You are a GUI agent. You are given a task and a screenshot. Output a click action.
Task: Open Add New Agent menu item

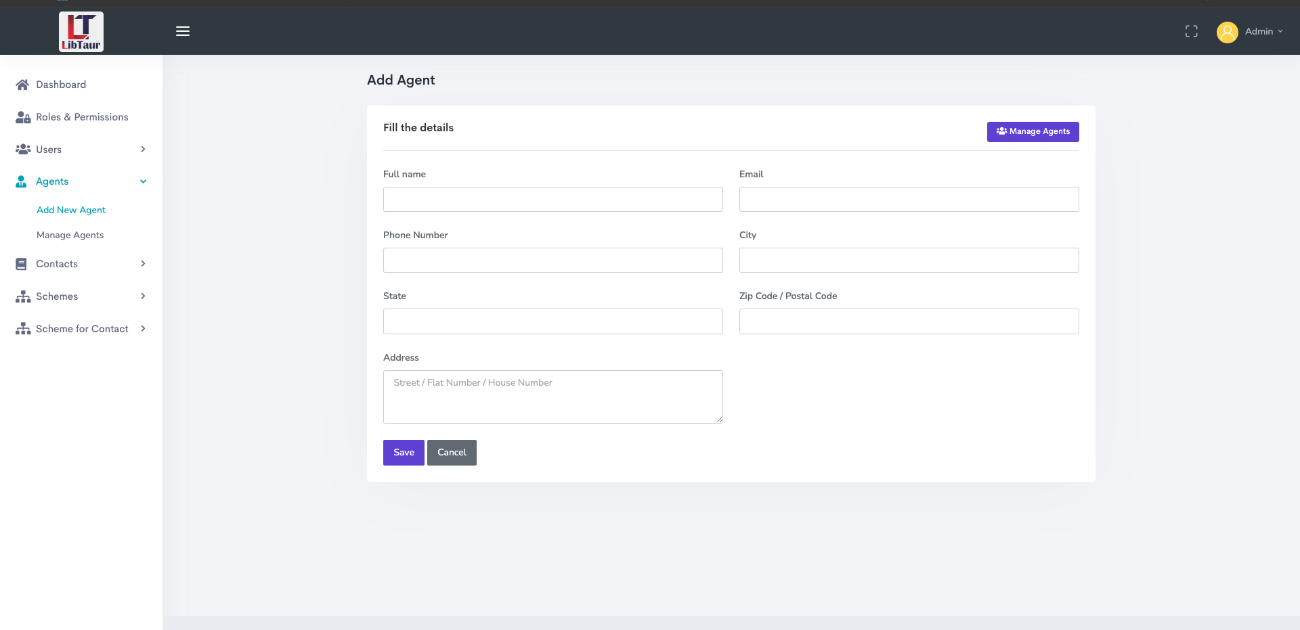71,210
